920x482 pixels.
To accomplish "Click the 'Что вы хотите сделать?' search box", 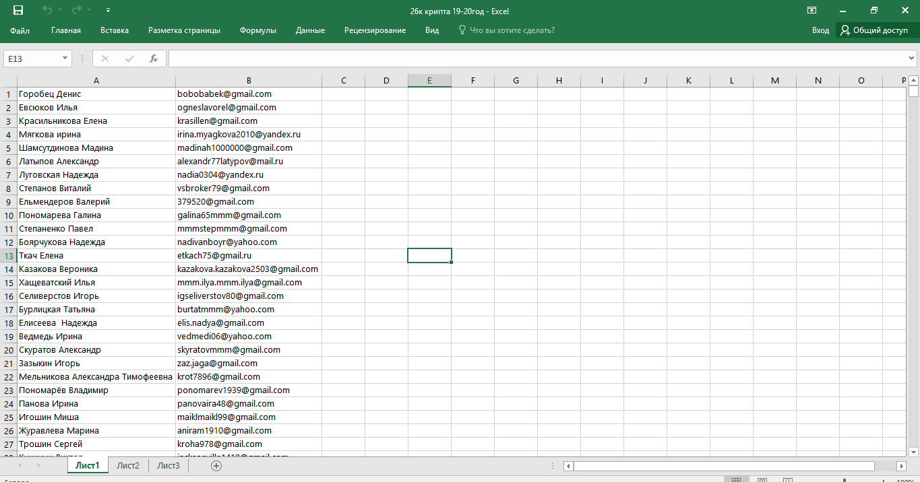I will 507,30.
